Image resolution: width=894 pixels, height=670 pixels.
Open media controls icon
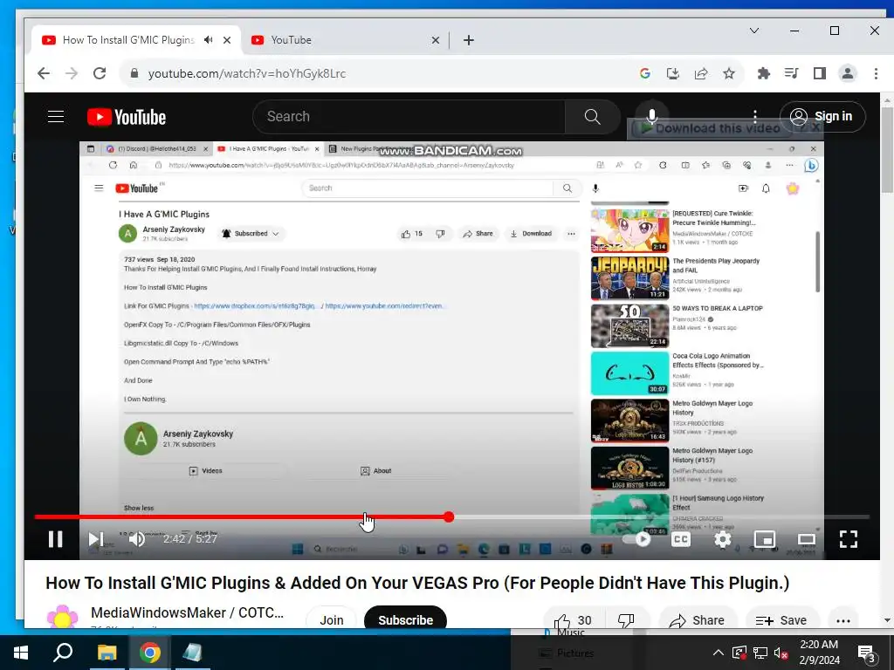pos(791,73)
